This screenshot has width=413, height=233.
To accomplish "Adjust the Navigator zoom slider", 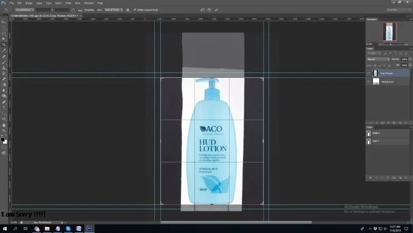I will tap(391, 44).
